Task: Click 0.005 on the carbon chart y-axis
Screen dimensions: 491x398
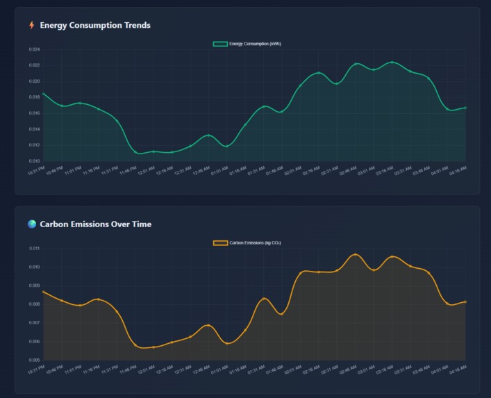Action: [x=35, y=360]
